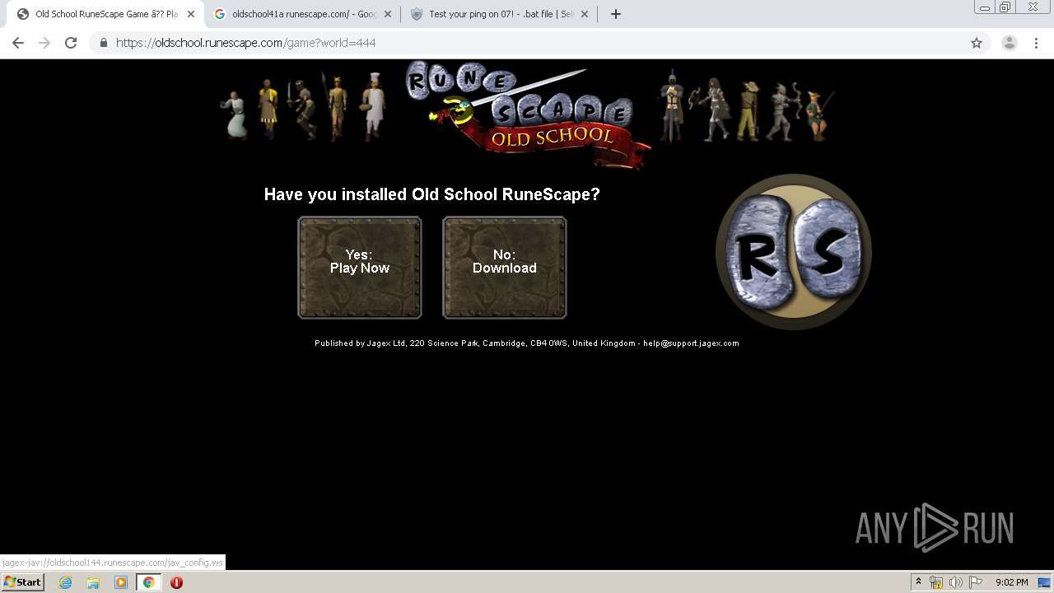Screen dimensions: 1054x593
Task: Show hidden system tray icons
Action: click(x=918, y=582)
